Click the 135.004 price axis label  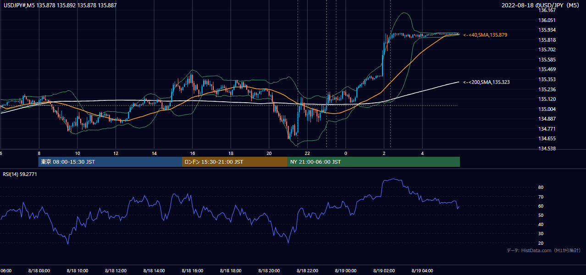click(547, 109)
